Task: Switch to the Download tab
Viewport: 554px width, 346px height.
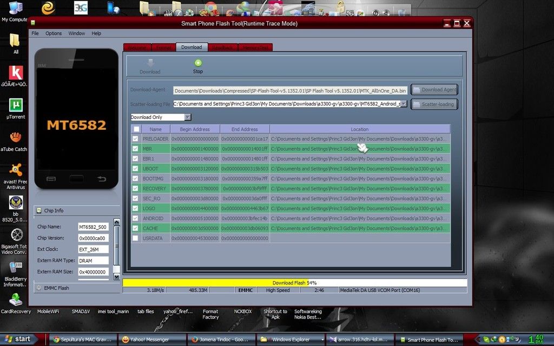Action: tap(192, 48)
